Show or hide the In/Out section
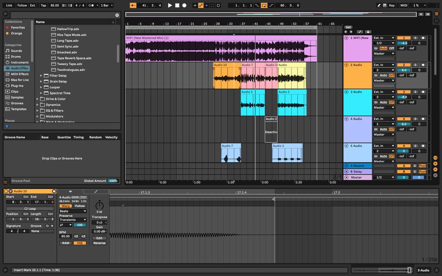 pos(435,158)
